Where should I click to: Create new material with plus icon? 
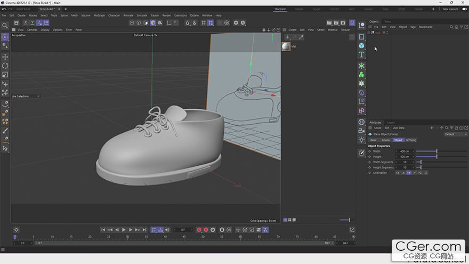[287, 37]
